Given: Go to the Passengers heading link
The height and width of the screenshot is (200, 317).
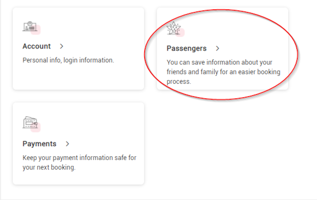Looking at the screenshot, I should tap(187, 49).
